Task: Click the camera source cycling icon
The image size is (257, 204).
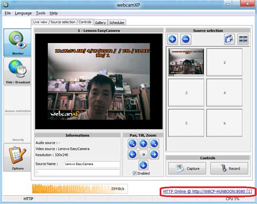Action: click(229, 39)
